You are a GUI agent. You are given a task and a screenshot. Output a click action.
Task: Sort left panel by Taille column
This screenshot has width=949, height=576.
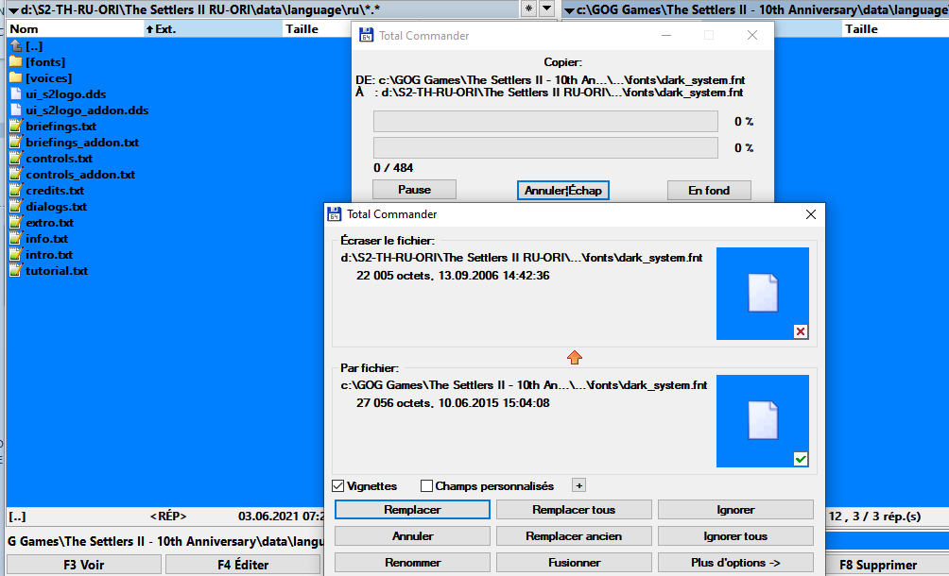(x=316, y=28)
